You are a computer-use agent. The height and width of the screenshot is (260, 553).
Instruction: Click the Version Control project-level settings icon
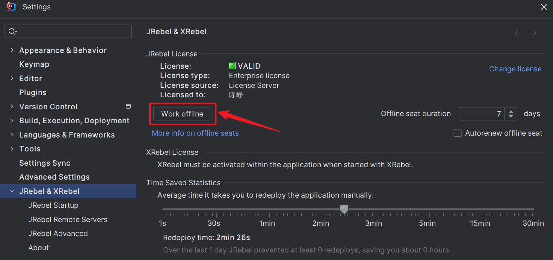click(x=128, y=106)
